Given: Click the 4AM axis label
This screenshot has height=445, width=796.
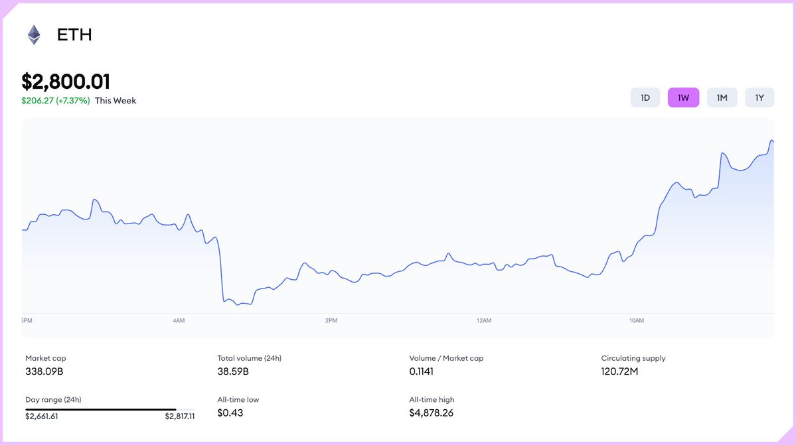Looking at the screenshot, I should (179, 321).
